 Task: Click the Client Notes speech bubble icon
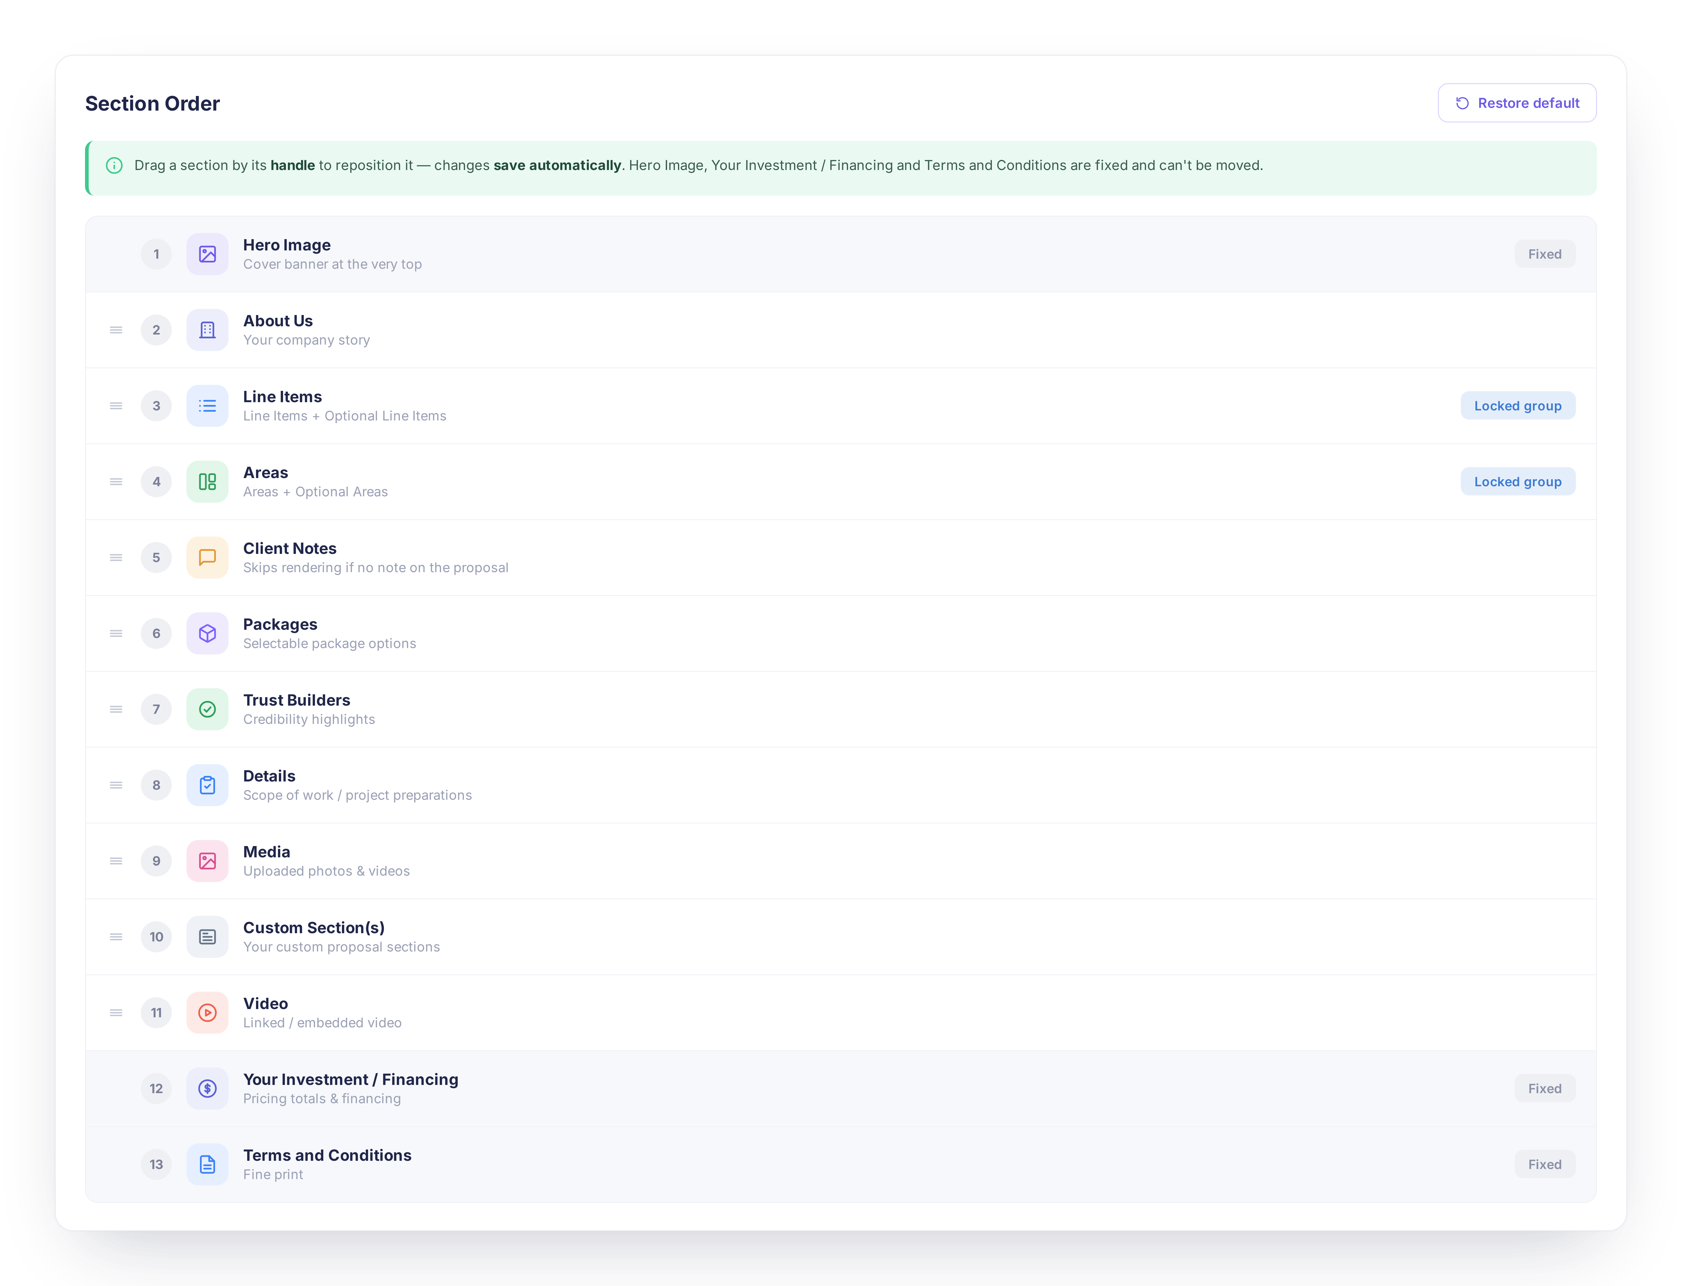tap(208, 557)
